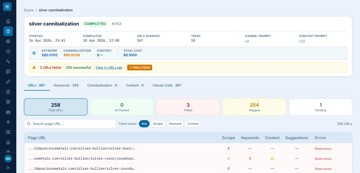Click the dollar coin cost icon
The image size is (360, 173).
[34, 53]
